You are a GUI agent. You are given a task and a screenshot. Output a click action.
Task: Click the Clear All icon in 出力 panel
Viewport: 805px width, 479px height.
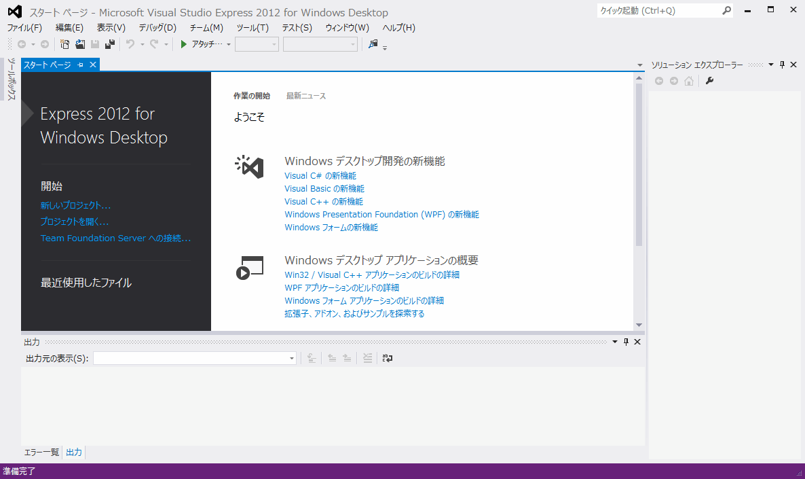click(x=368, y=358)
